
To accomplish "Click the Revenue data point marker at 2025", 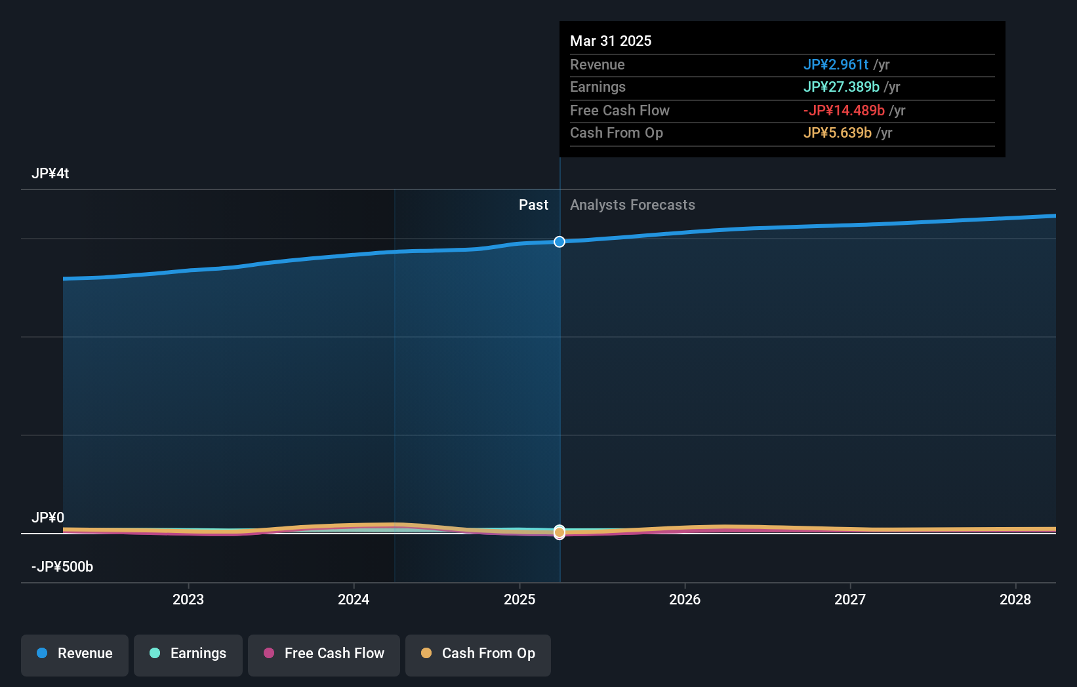I will click(x=559, y=242).
